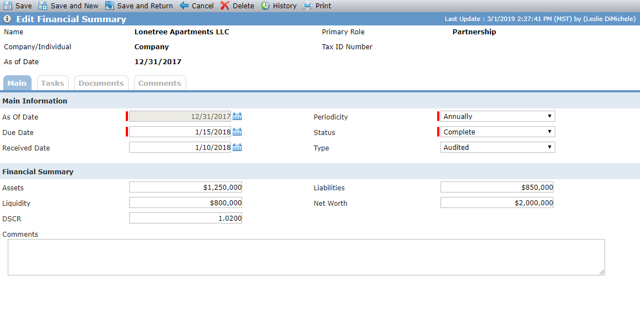Open the Comments tab
The height and width of the screenshot is (312, 640).
pyautogui.click(x=160, y=83)
